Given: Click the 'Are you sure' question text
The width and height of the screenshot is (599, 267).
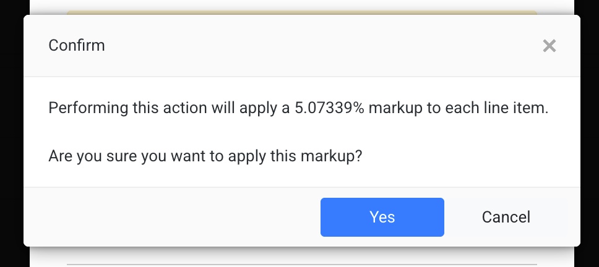Looking at the screenshot, I should click(x=205, y=156).
